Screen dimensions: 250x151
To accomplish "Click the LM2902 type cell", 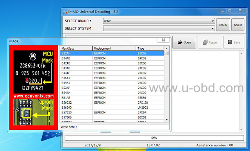I will [x=150, y=108].
